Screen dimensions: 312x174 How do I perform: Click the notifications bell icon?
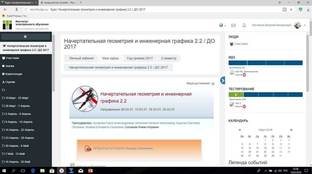(x=244, y=25)
